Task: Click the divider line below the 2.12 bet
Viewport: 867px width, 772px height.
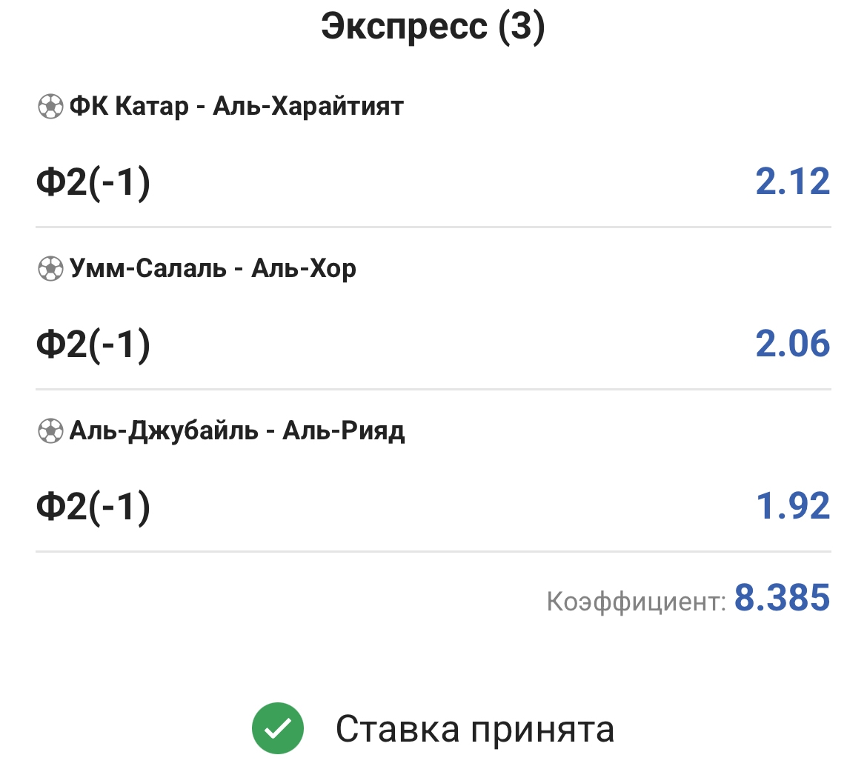Action: click(x=433, y=227)
